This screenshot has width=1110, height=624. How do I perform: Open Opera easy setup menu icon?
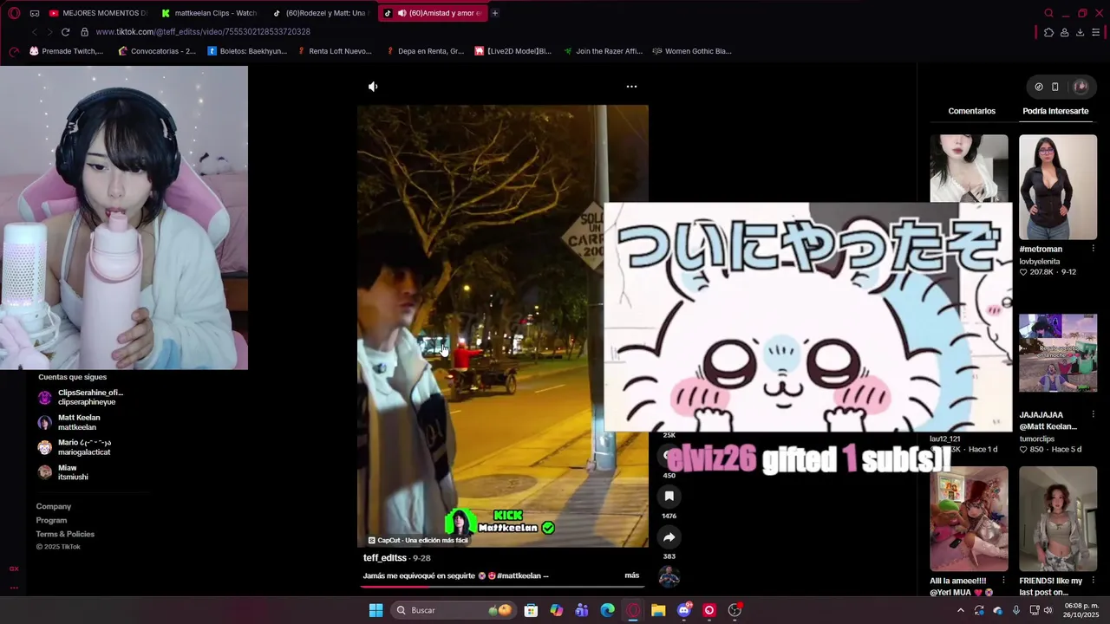[x=1096, y=32]
